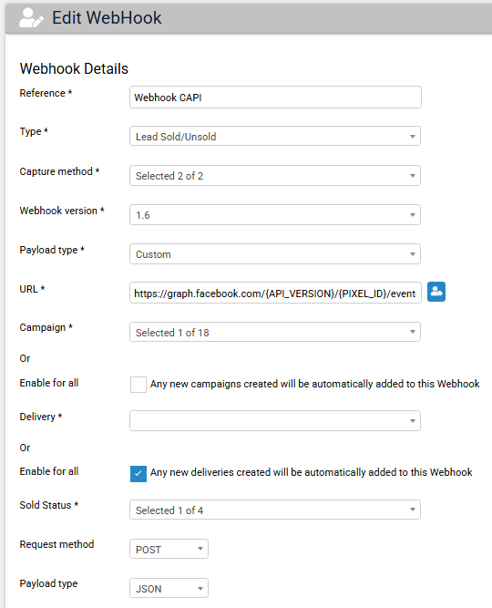Screen dimensions: 492x608
Task: Open the Webhook version 1.6 dropdown
Action: (275, 214)
